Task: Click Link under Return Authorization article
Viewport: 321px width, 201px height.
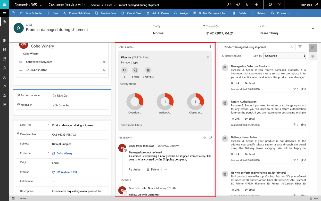Action: pos(235,119)
